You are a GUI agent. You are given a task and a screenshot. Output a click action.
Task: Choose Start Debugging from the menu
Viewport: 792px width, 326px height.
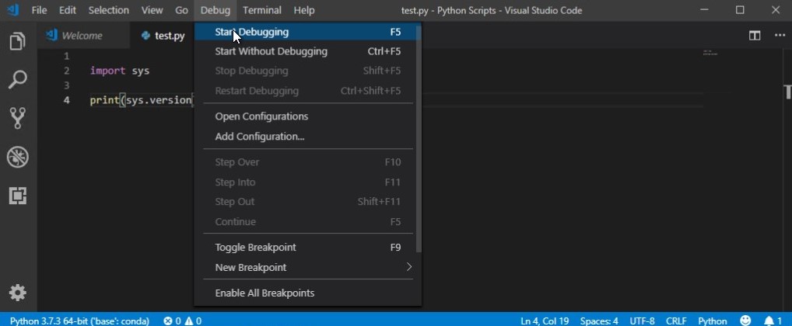[305, 32]
